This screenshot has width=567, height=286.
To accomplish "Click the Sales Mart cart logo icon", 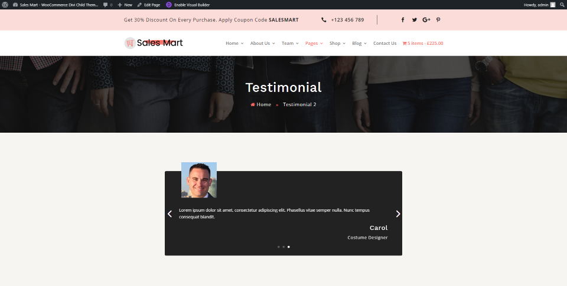I will (130, 43).
